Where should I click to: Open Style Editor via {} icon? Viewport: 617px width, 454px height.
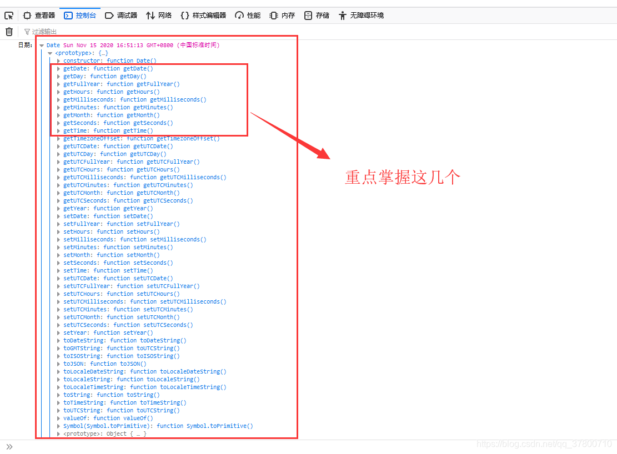tap(186, 15)
